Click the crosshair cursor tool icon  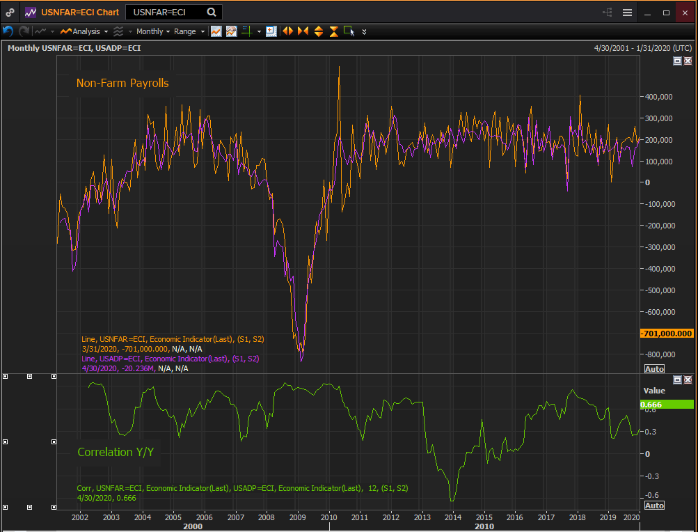point(247,31)
